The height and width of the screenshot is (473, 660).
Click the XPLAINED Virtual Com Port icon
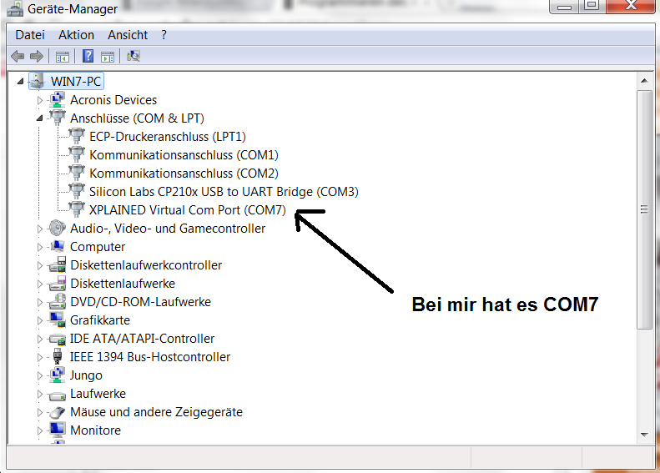(77, 209)
